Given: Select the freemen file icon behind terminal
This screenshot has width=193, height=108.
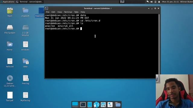Looking at the screenshot, I should [41, 11].
